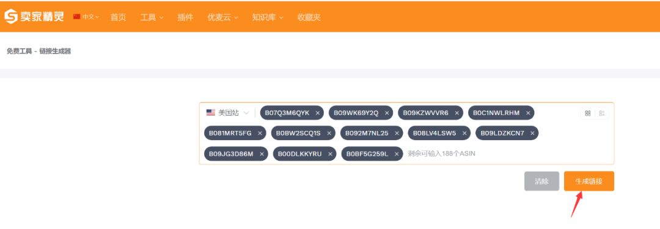Remove ASIN tag B0C1NWLRHM
The width and height of the screenshot is (660, 229).
click(528, 113)
